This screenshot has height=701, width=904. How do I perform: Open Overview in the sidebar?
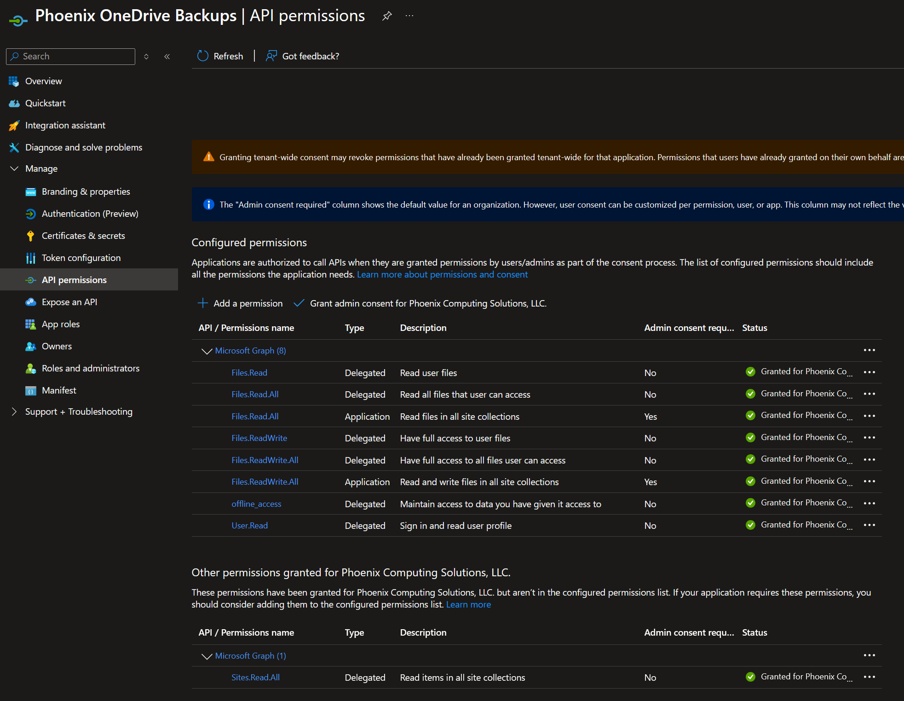(43, 81)
